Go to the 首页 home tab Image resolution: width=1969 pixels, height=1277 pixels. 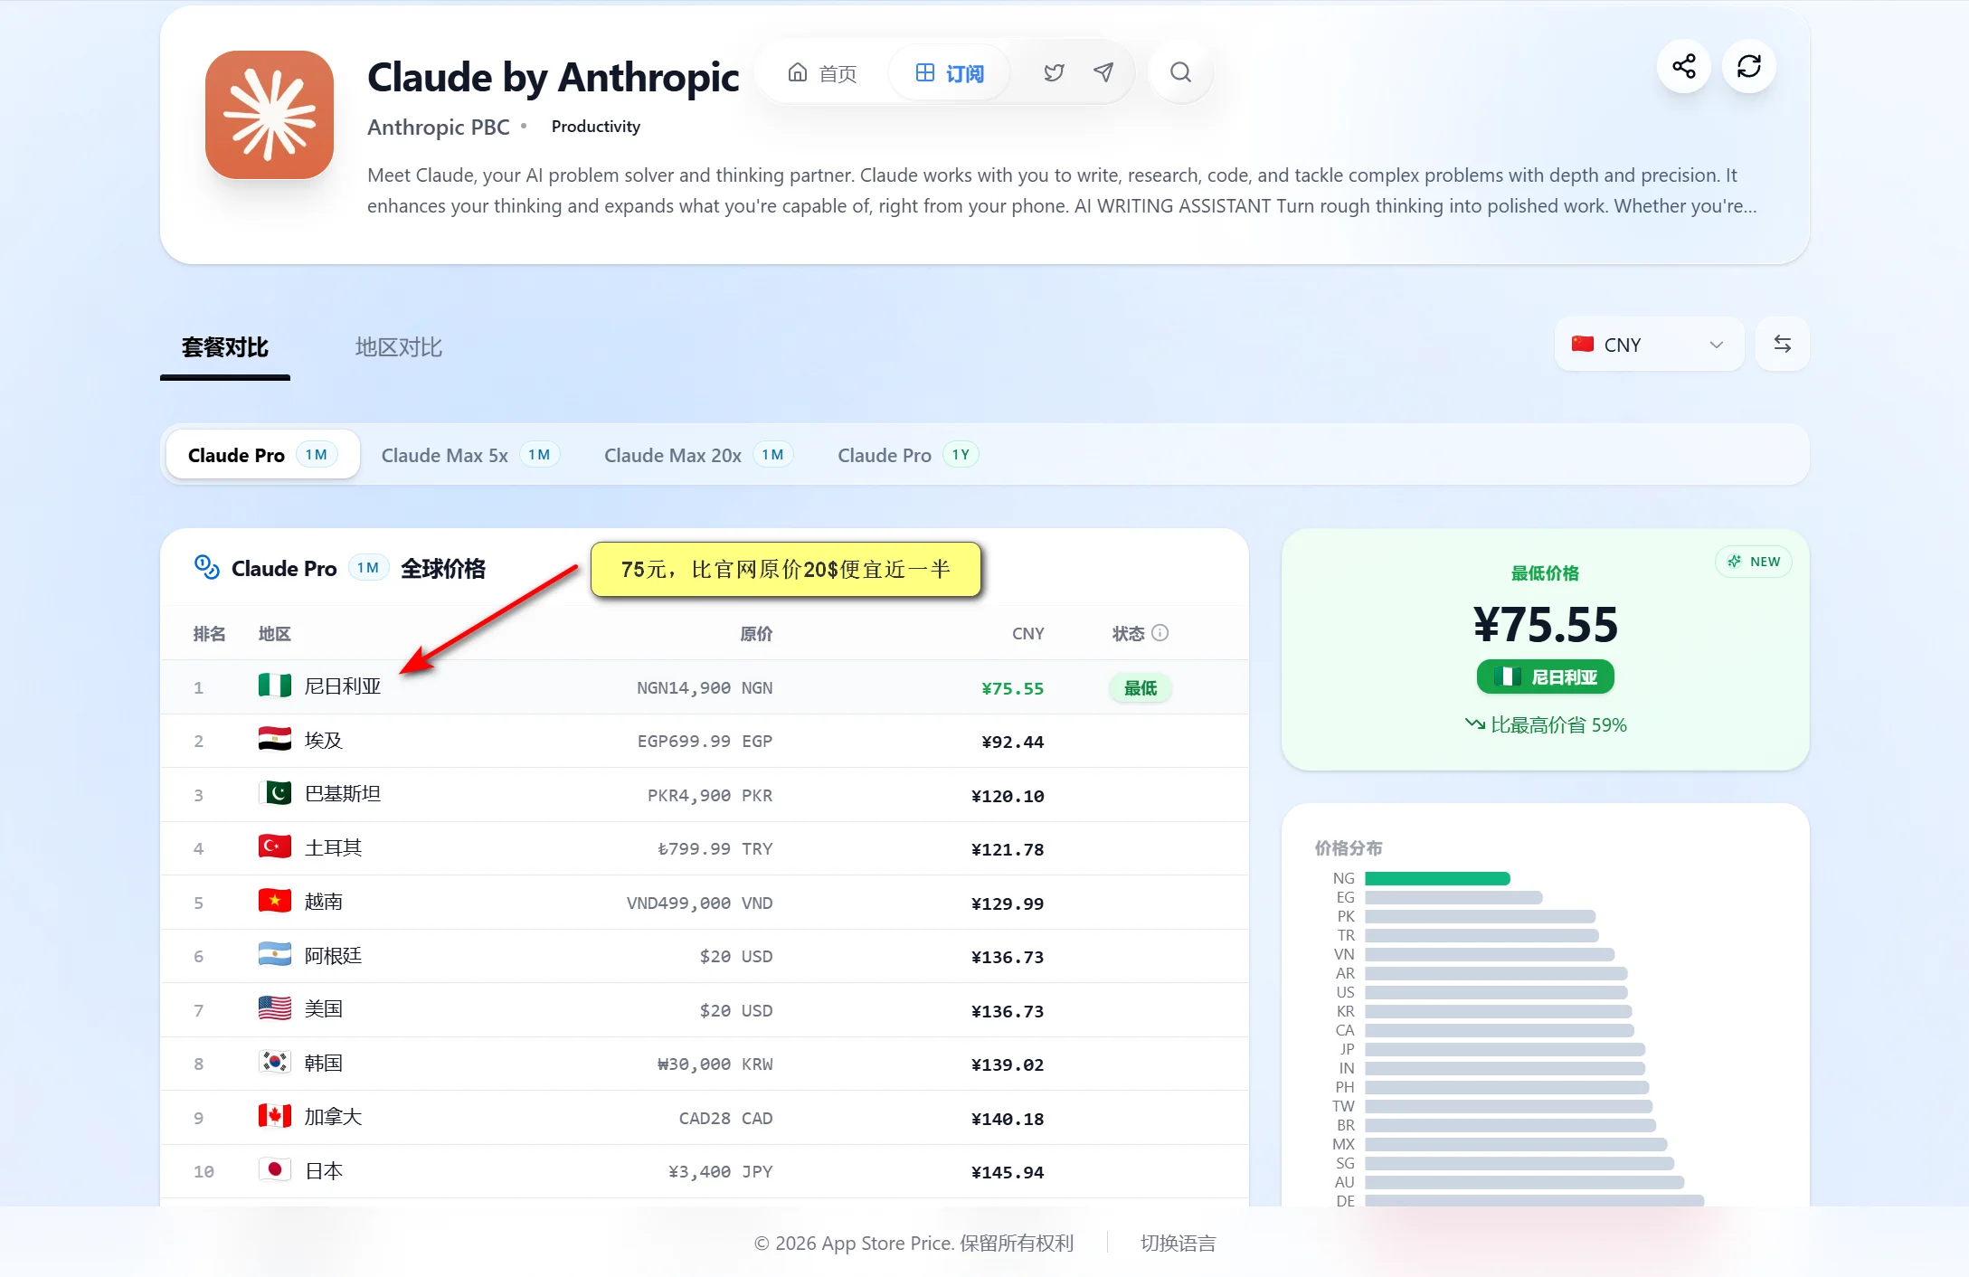[821, 73]
